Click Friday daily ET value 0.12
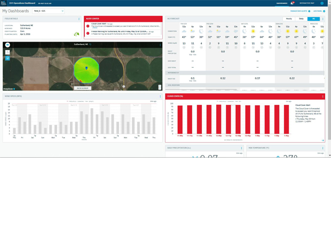This screenshot has width=331, height=237. [223, 78]
